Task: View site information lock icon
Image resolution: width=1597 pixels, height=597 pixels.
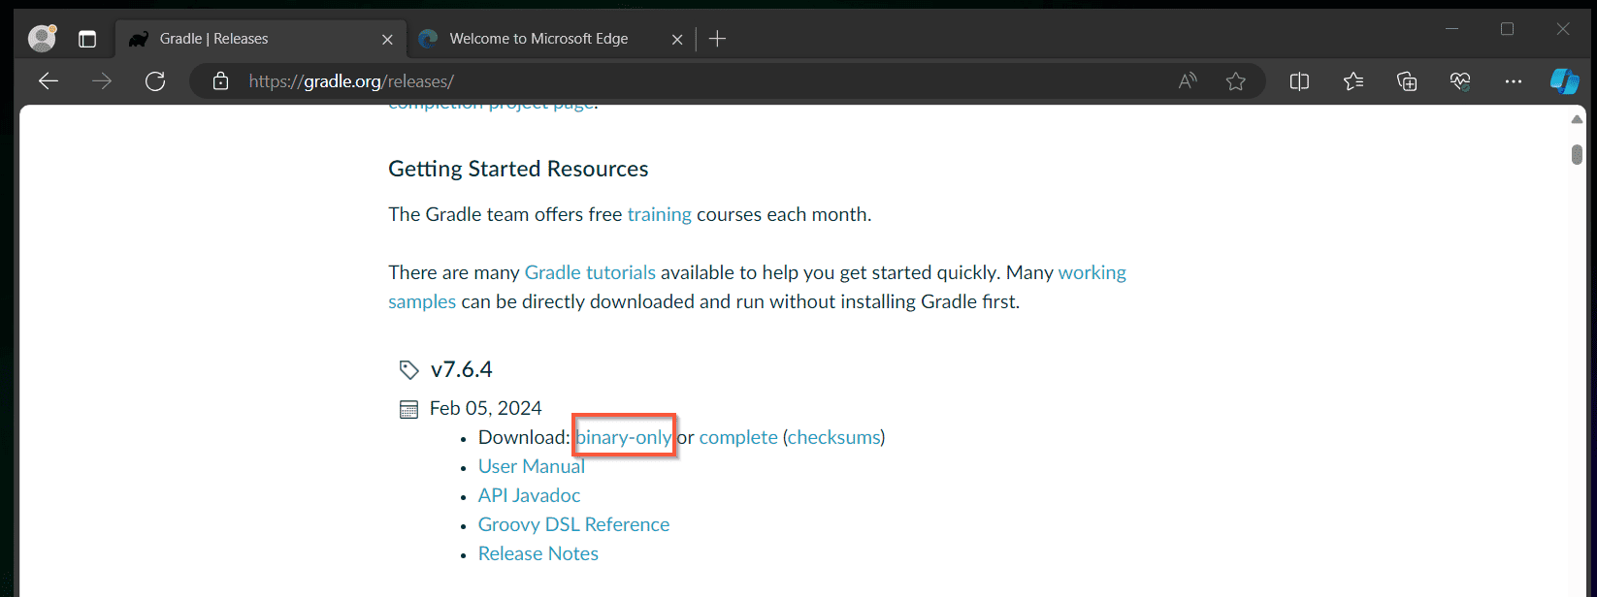Action: click(x=220, y=81)
